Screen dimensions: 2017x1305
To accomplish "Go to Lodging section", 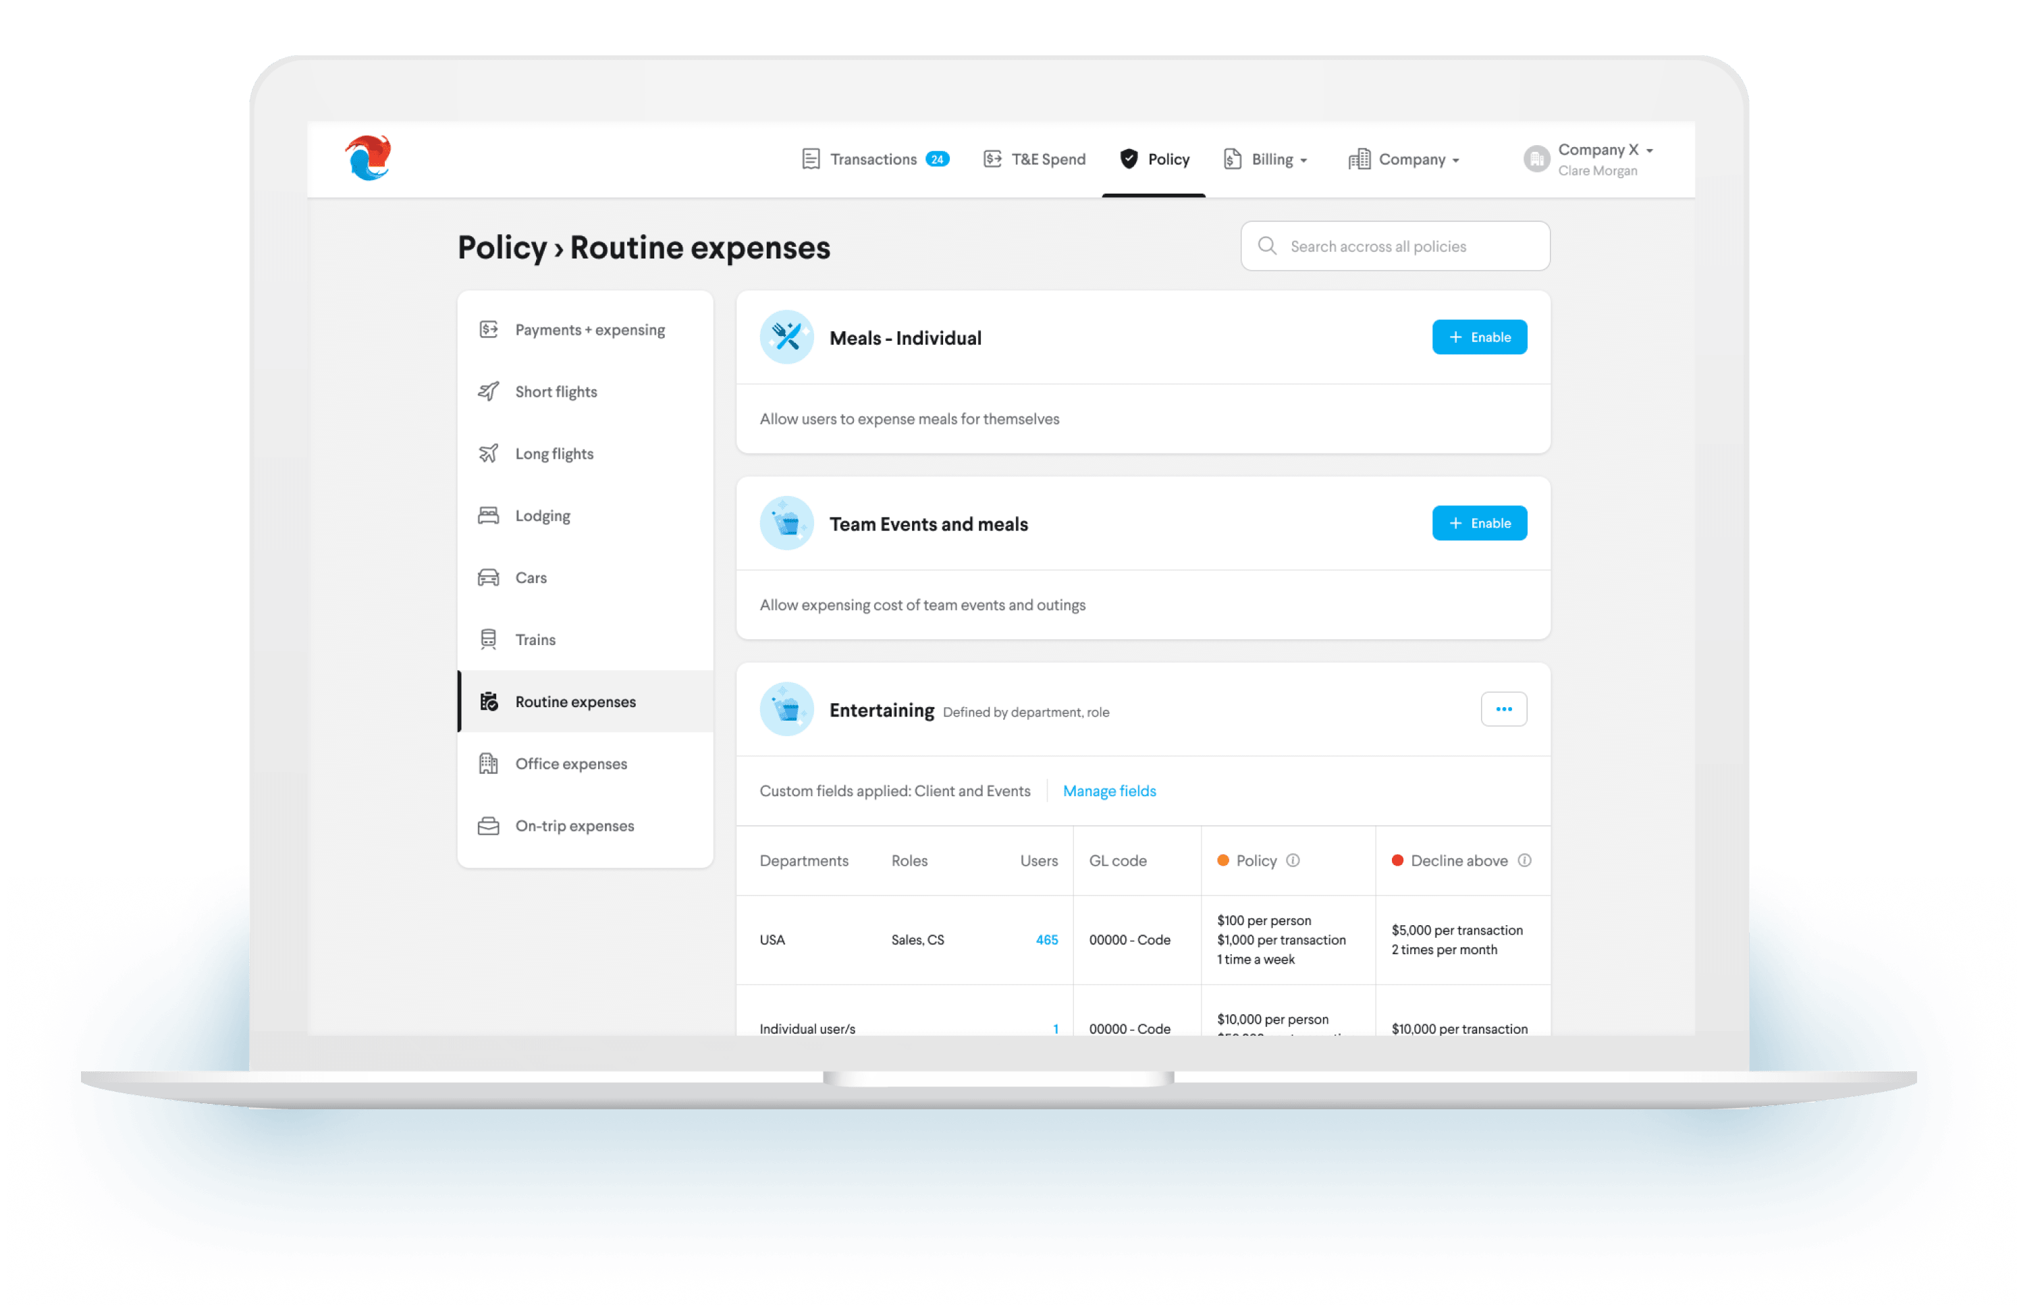I will [585, 516].
